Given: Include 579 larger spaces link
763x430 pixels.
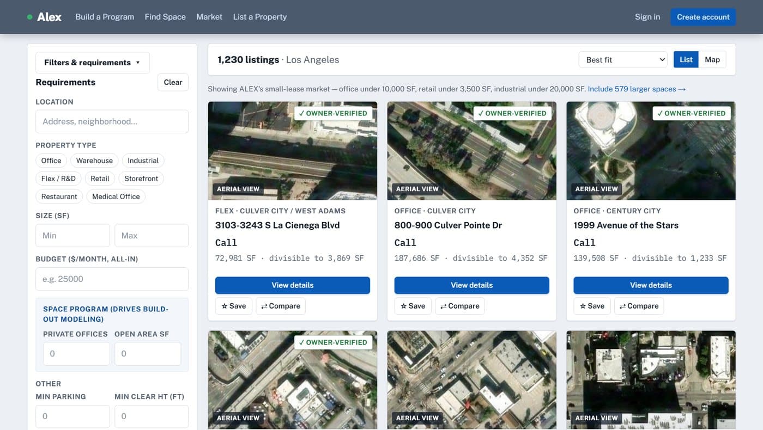Looking at the screenshot, I should tap(637, 89).
